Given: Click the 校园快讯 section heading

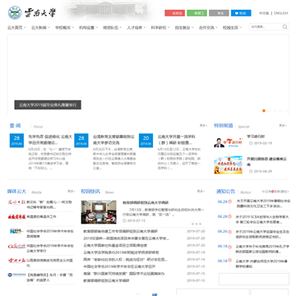Looking at the screenshot, I should (90, 192).
